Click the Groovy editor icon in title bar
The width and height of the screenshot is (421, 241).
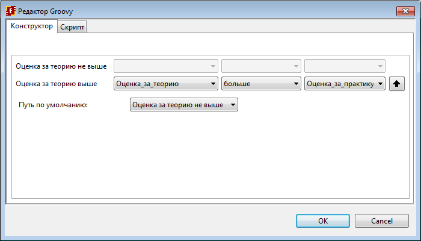coord(10,11)
